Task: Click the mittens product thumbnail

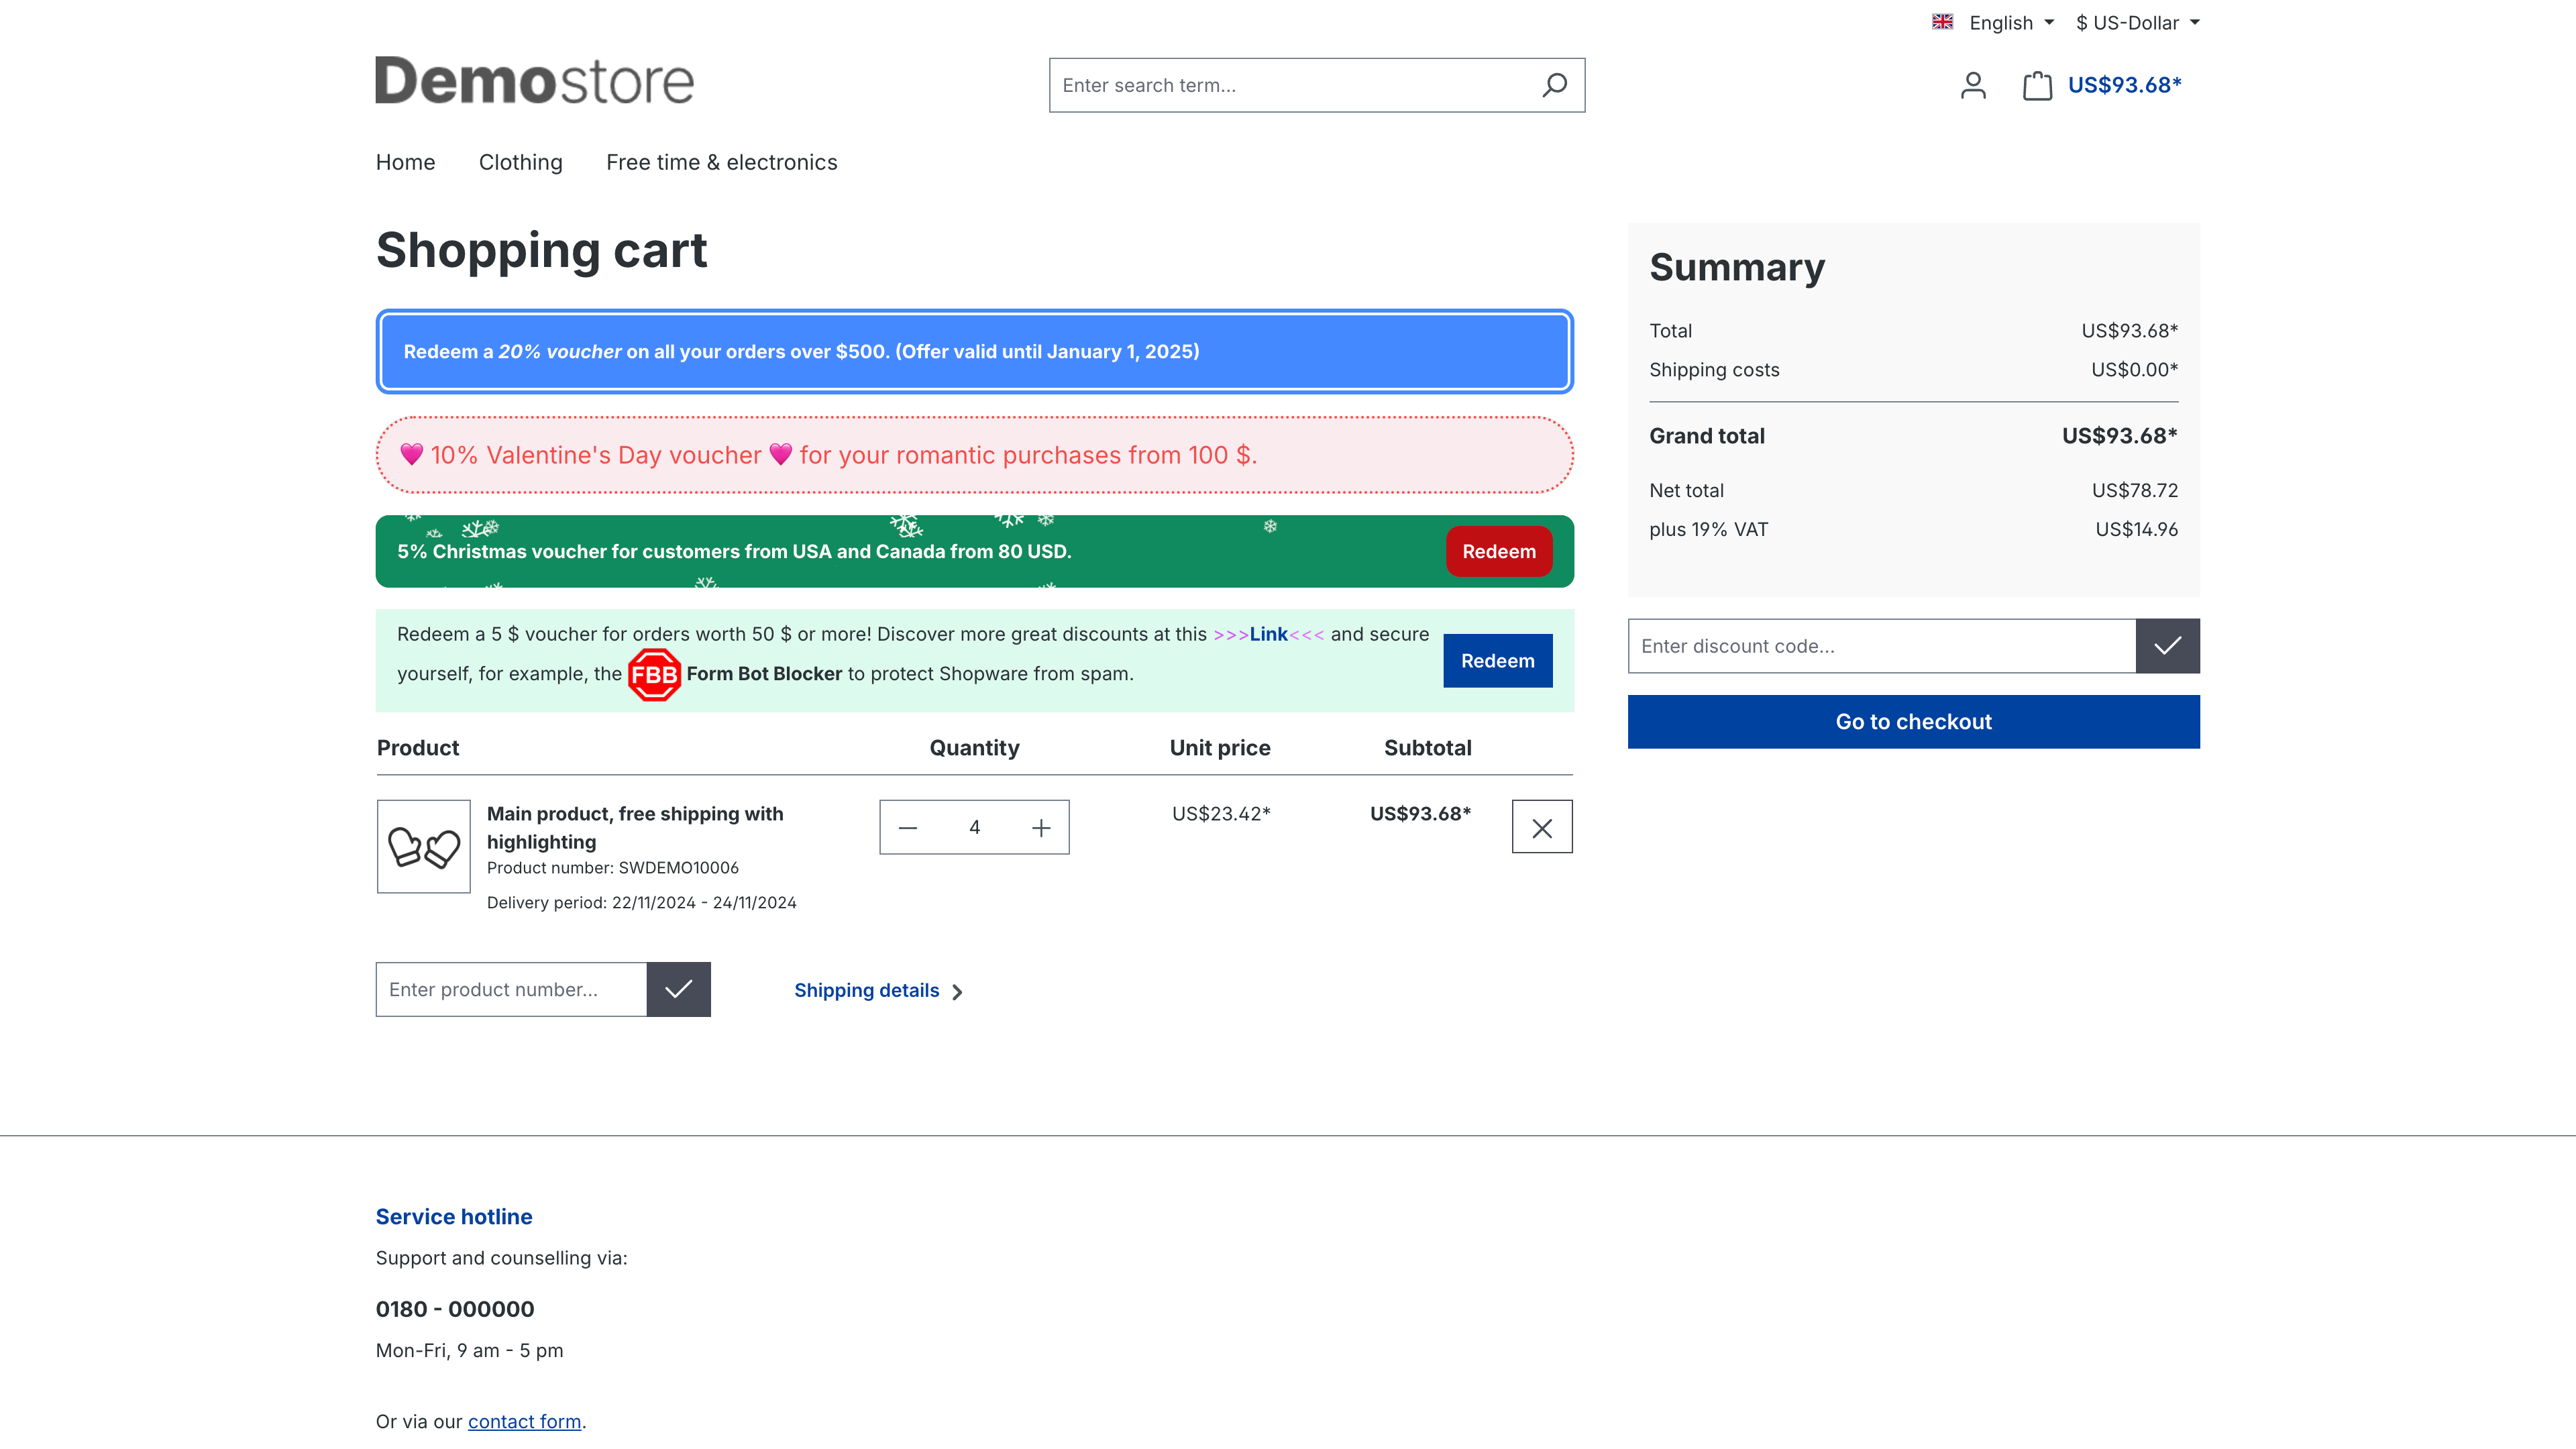Action: tap(424, 846)
